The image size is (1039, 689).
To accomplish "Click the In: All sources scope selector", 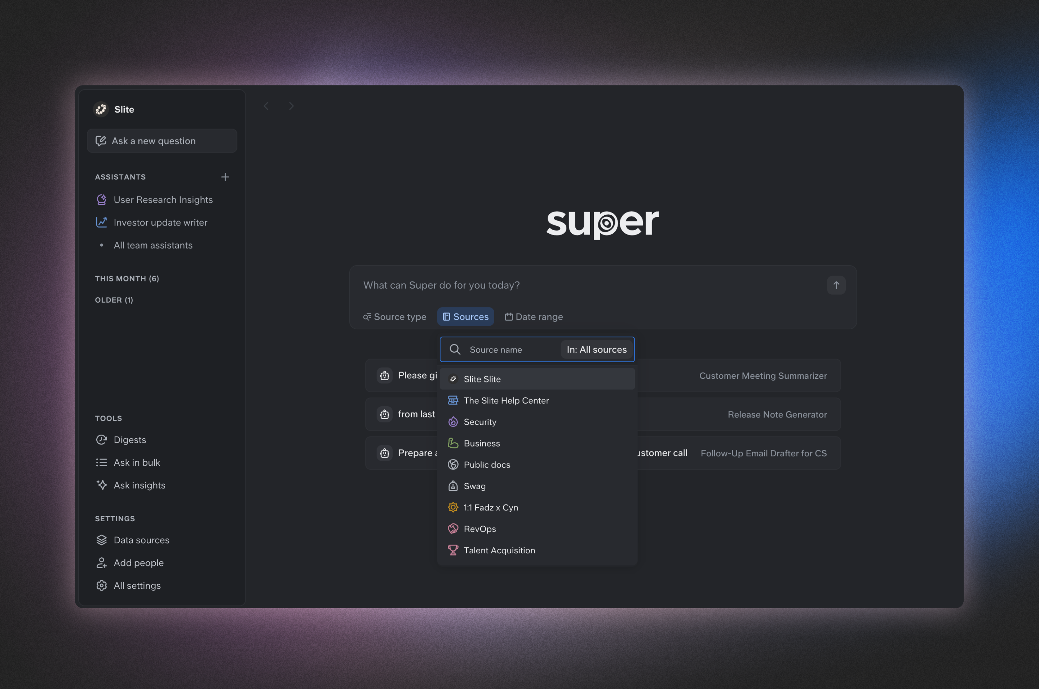I will coord(596,350).
